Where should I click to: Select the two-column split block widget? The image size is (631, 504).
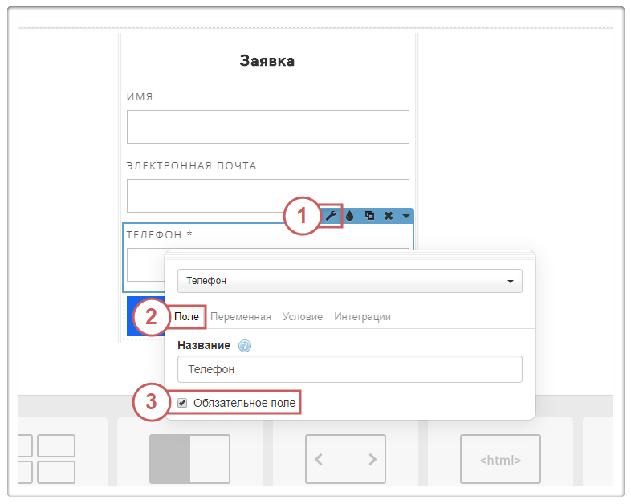(189, 459)
